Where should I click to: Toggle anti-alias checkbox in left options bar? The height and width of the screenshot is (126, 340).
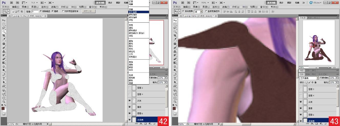(x=41, y=11)
